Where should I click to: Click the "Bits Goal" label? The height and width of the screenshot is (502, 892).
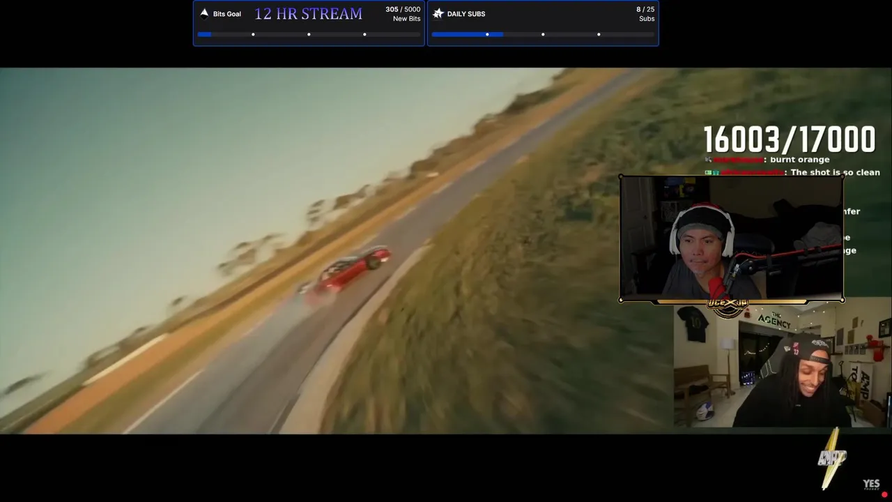point(227,14)
